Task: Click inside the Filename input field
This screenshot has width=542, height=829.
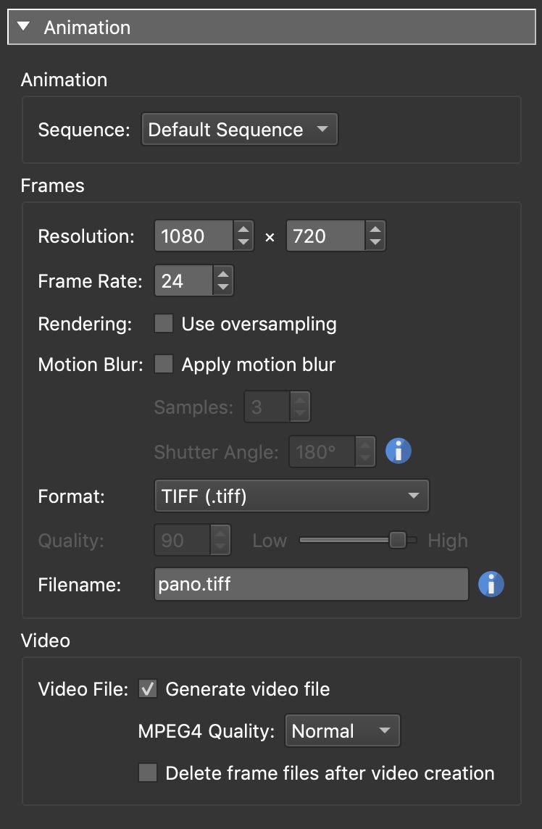Action: click(x=312, y=583)
